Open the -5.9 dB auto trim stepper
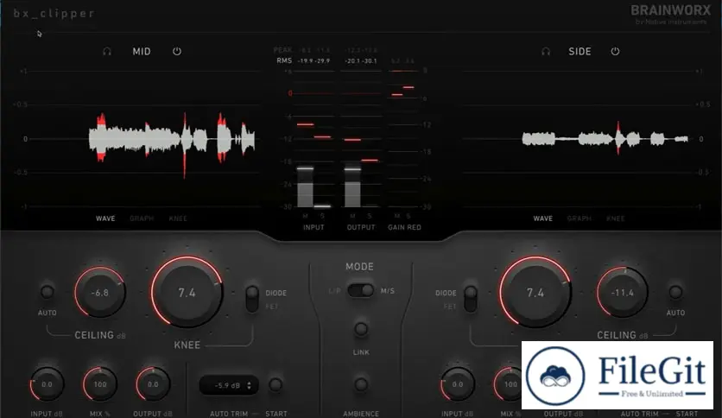The image size is (722, 418). (x=229, y=385)
